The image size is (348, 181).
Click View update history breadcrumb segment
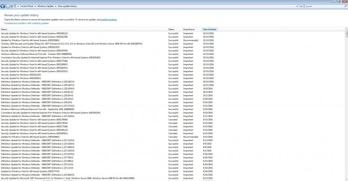pyautogui.click(x=67, y=6)
